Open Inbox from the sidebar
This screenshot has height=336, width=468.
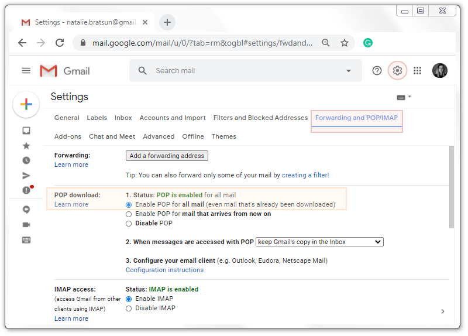pyautogui.click(x=26, y=131)
